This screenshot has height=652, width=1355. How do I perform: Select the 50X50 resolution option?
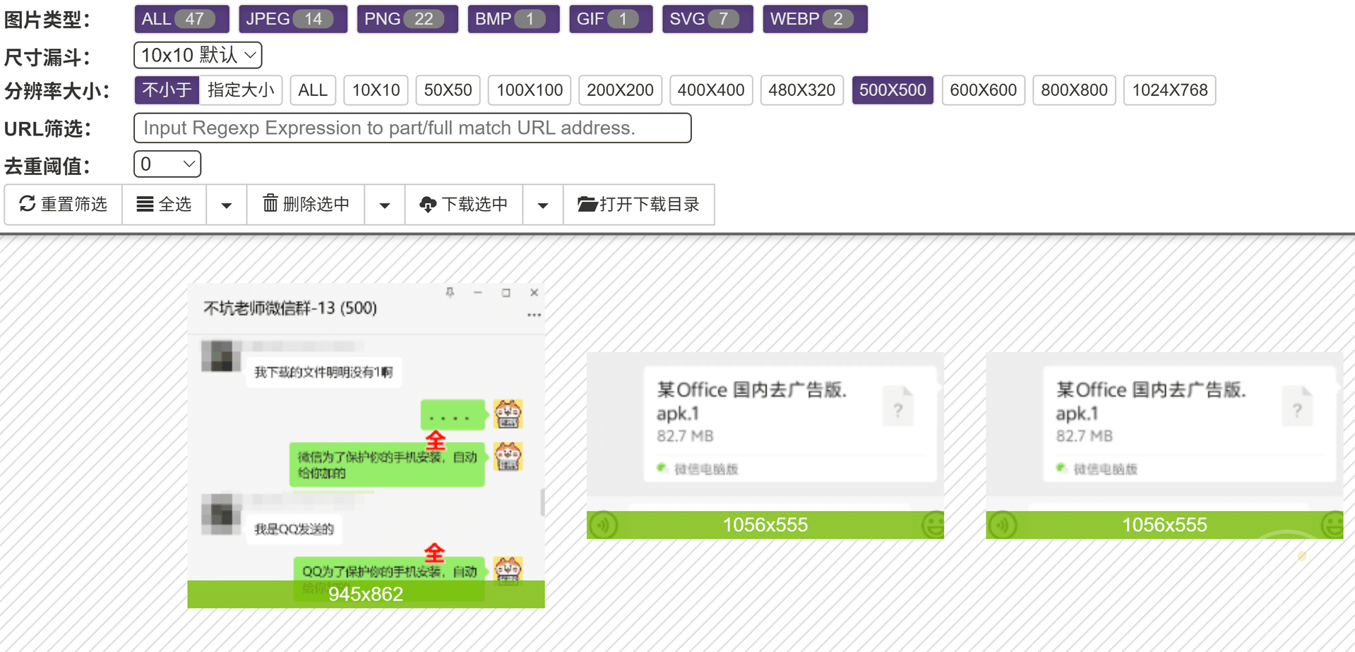tap(448, 90)
